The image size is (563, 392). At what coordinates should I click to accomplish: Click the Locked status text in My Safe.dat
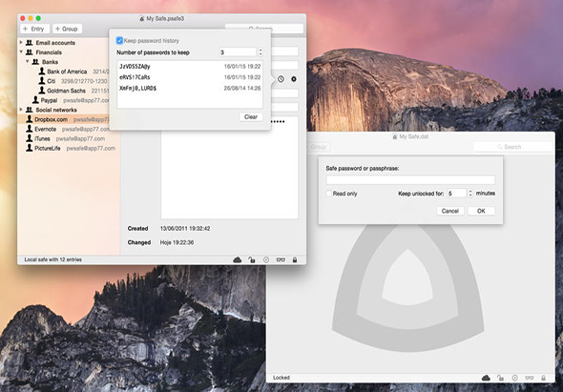281,378
